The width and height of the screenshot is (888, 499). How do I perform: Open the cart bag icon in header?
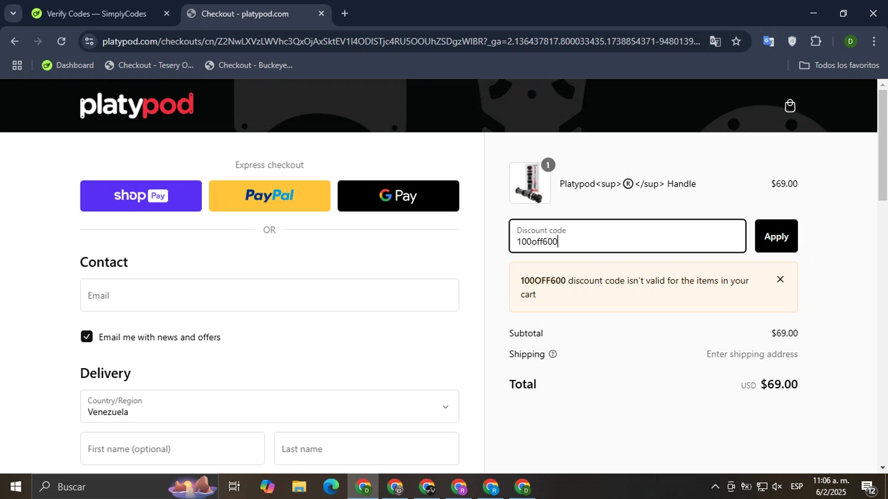(x=790, y=106)
